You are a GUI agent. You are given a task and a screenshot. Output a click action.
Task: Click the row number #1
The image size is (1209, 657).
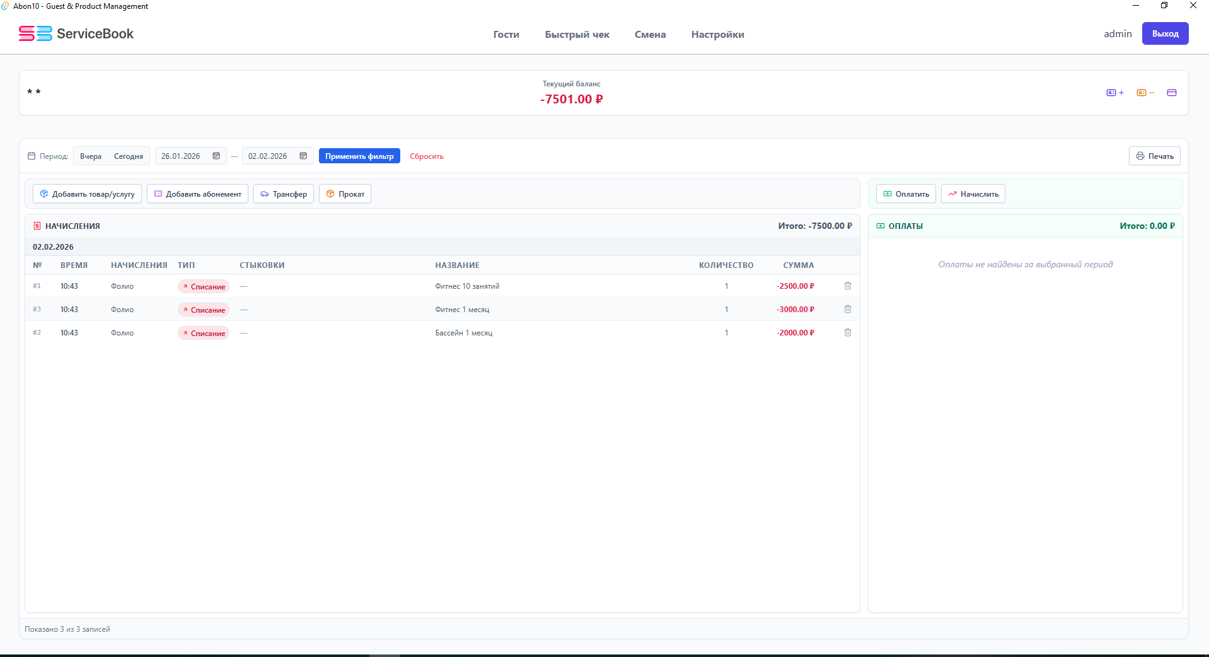tap(37, 286)
